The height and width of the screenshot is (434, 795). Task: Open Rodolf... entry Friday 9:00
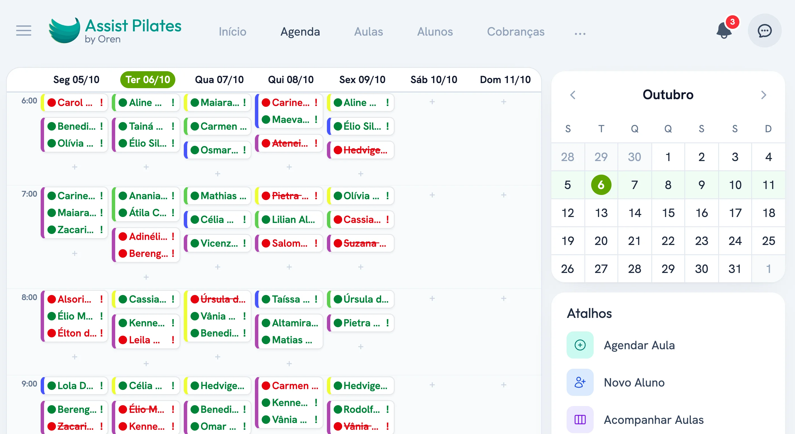(x=361, y=409)
